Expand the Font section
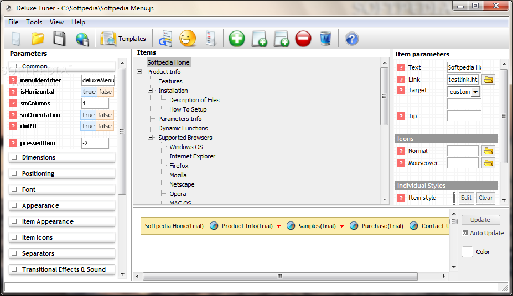Viewport: 513px width, 296px height. click(14, 189)
